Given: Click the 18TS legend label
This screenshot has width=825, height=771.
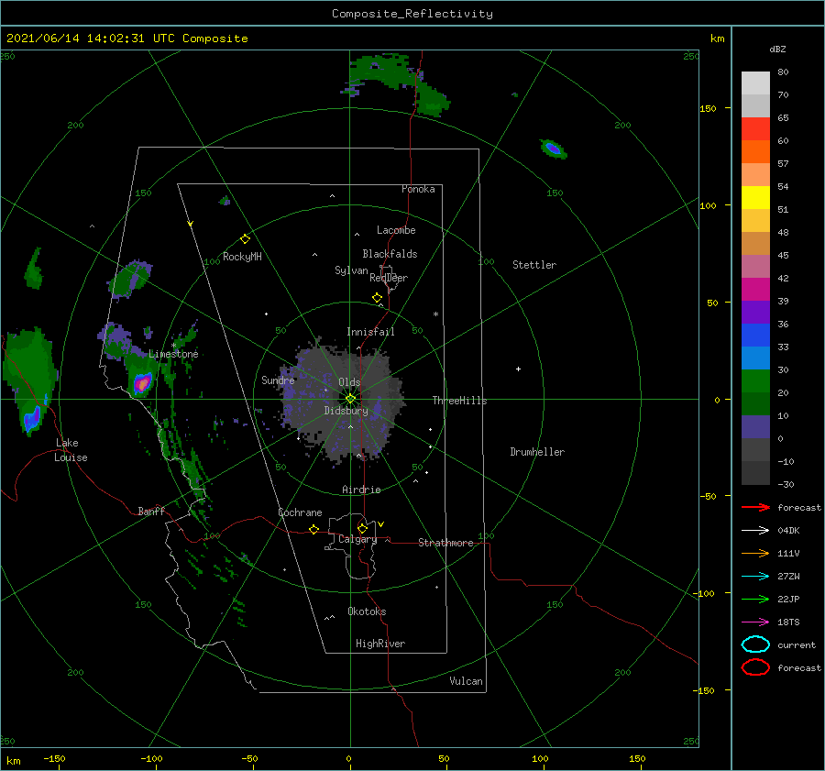Looking at the screenshot, I should coord(788,622).
